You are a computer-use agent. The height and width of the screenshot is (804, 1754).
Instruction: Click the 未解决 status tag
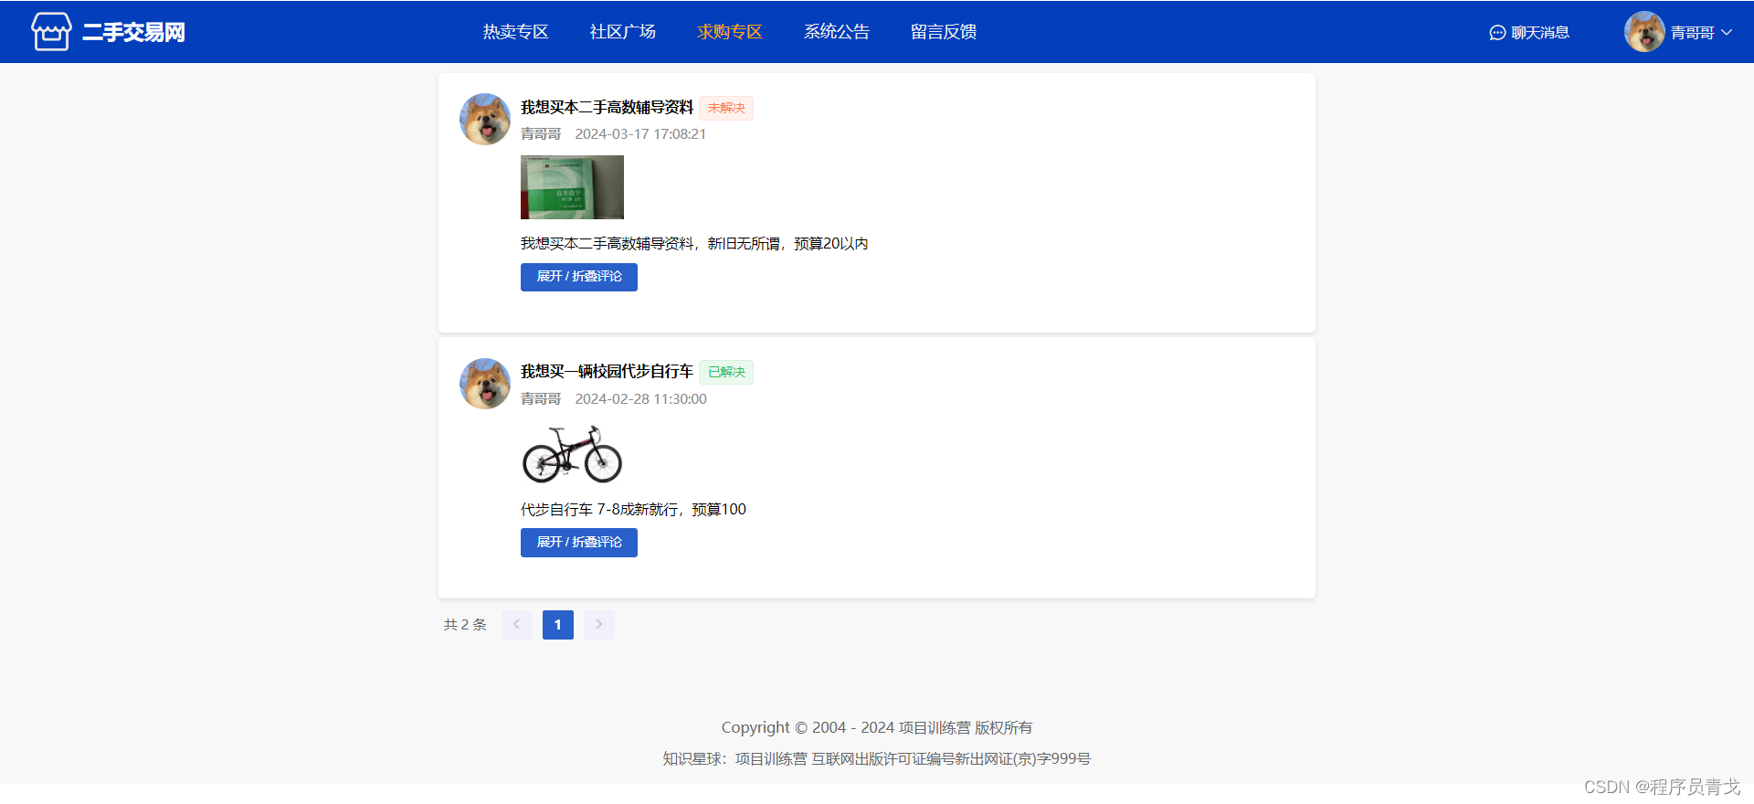pos(726,108)
